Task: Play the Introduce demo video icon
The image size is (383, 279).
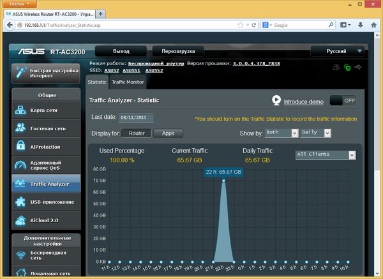Action: [276, 100]
